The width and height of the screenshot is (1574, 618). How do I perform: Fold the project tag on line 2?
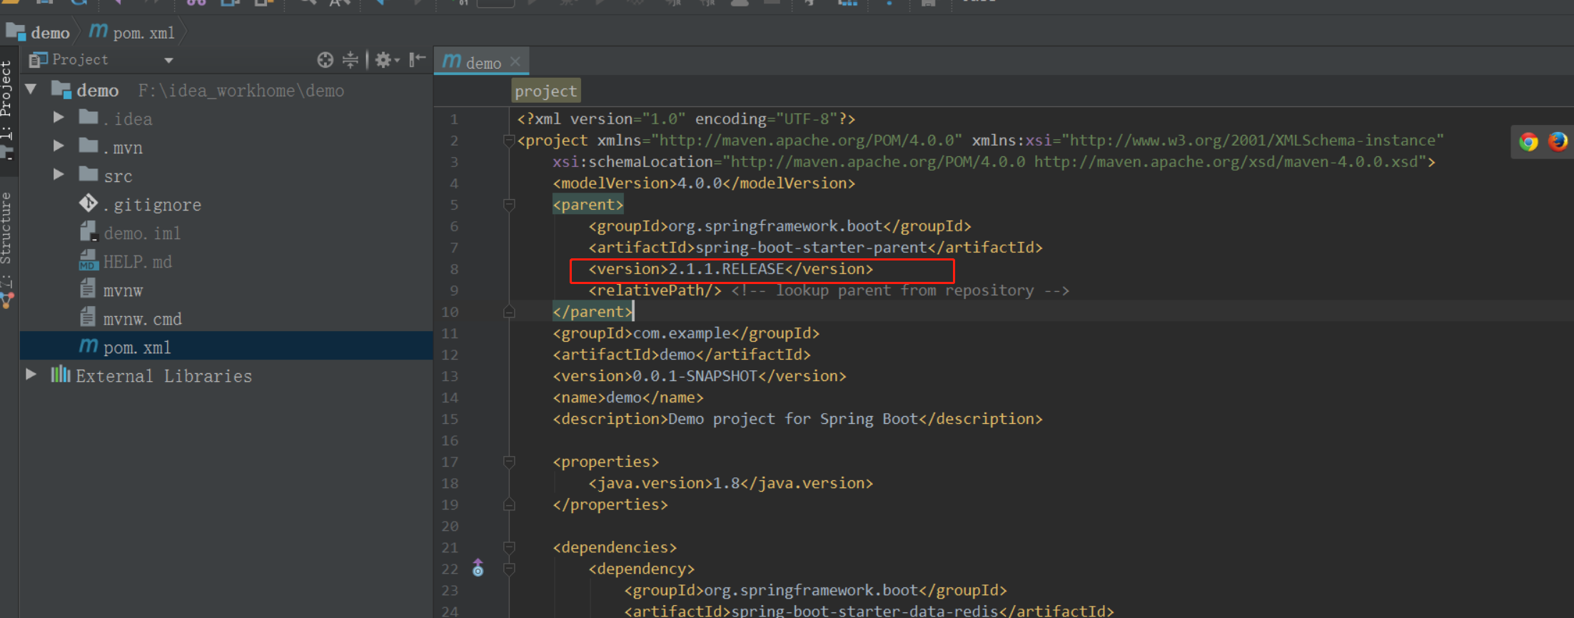(x=509, y=141)
